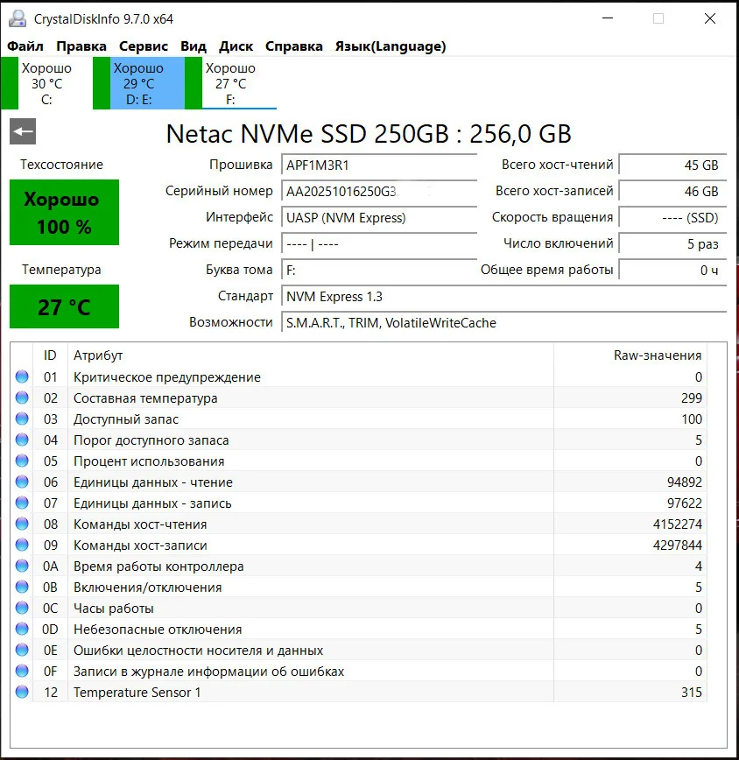Click raw value 299
Image resolution: width=739 pixels, height=760 pixels.
pos(692,398)
